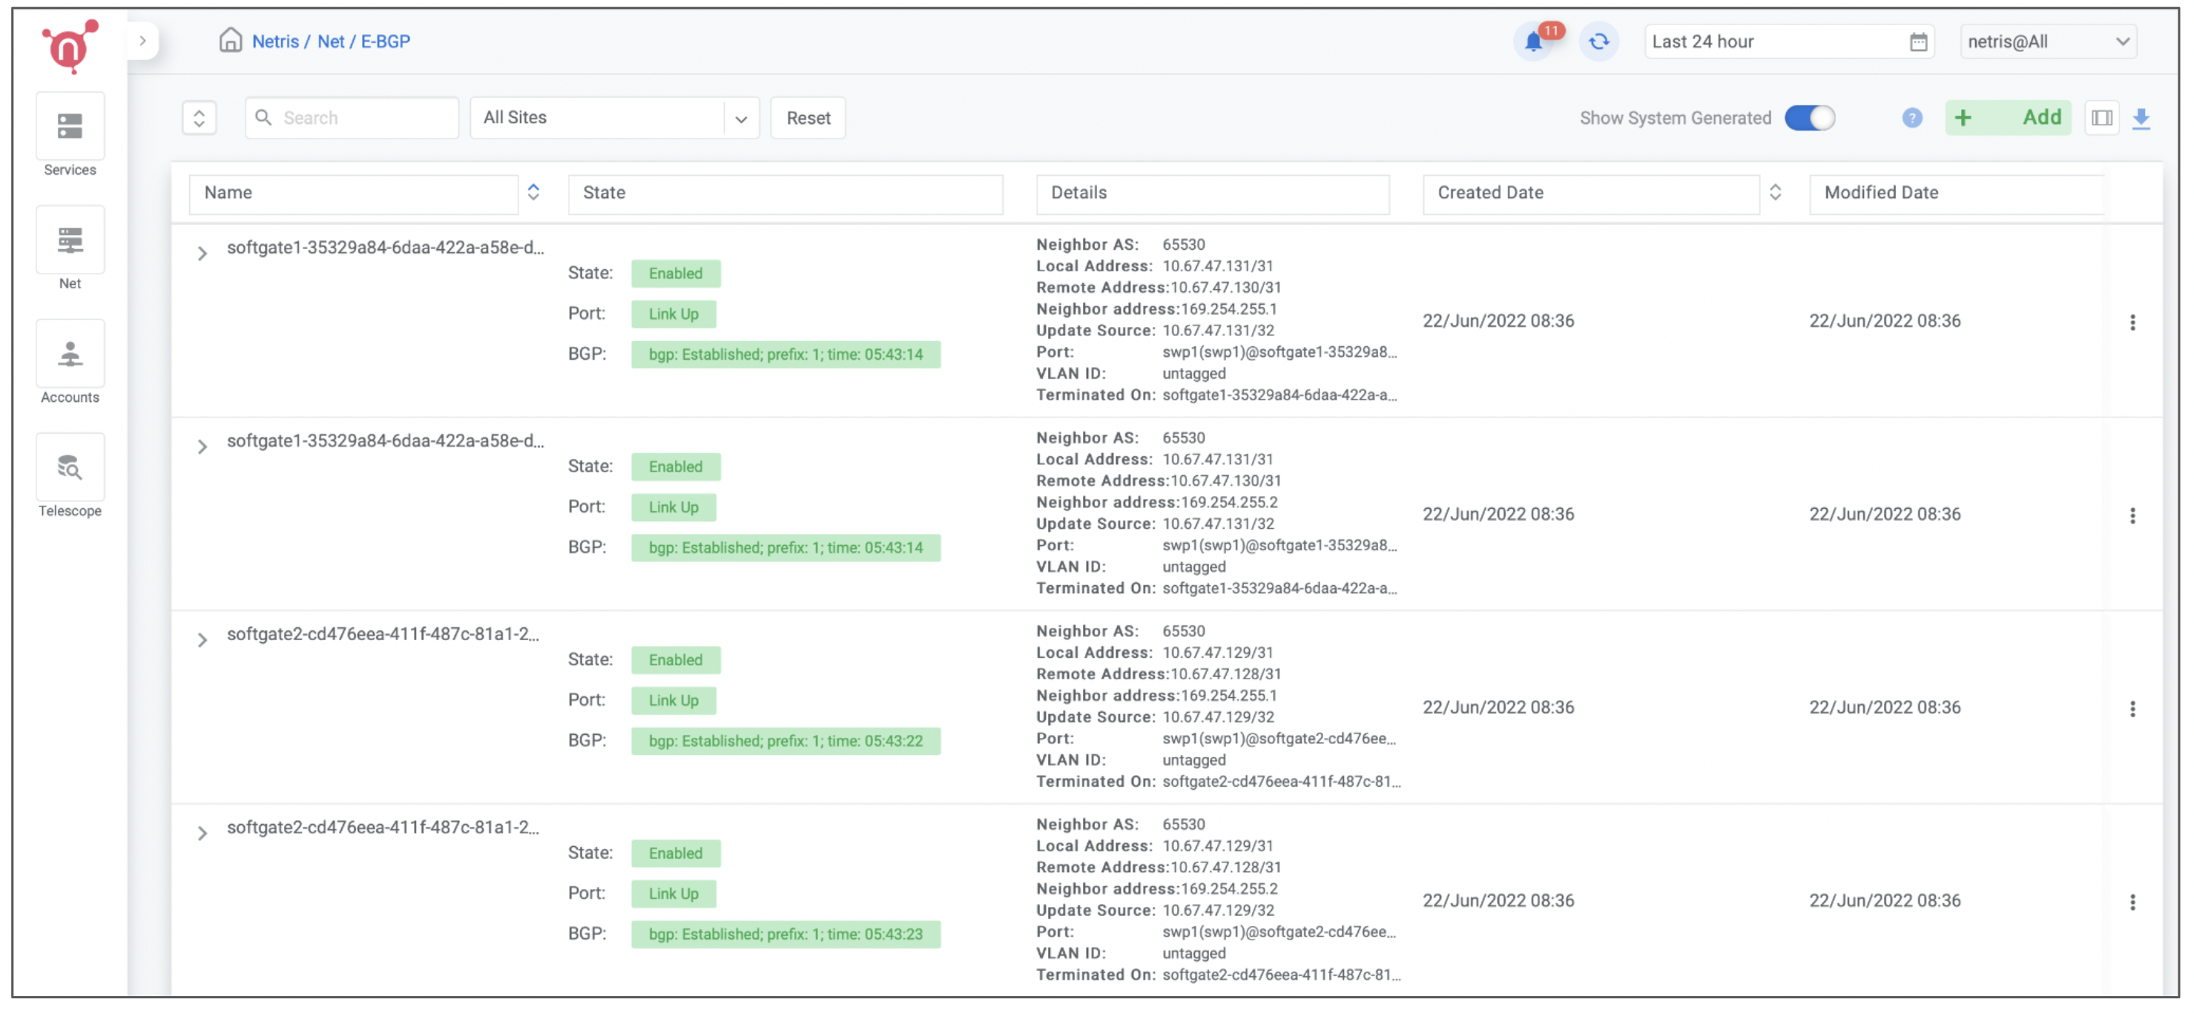Download the E-BGP table data
Screen dimensions: 2194x1013
coord(2142,117)
